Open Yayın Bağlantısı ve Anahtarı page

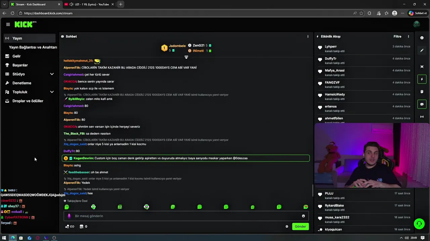coord(33,47)
